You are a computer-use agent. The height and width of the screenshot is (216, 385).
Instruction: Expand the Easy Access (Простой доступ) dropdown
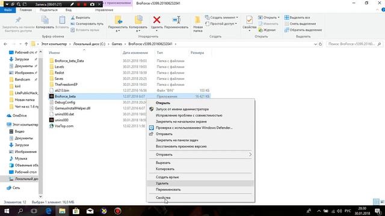pos(236,24)
